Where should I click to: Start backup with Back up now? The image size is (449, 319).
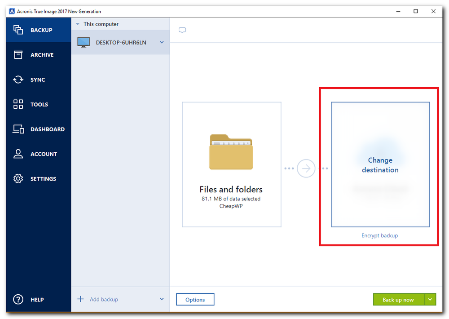398,300
